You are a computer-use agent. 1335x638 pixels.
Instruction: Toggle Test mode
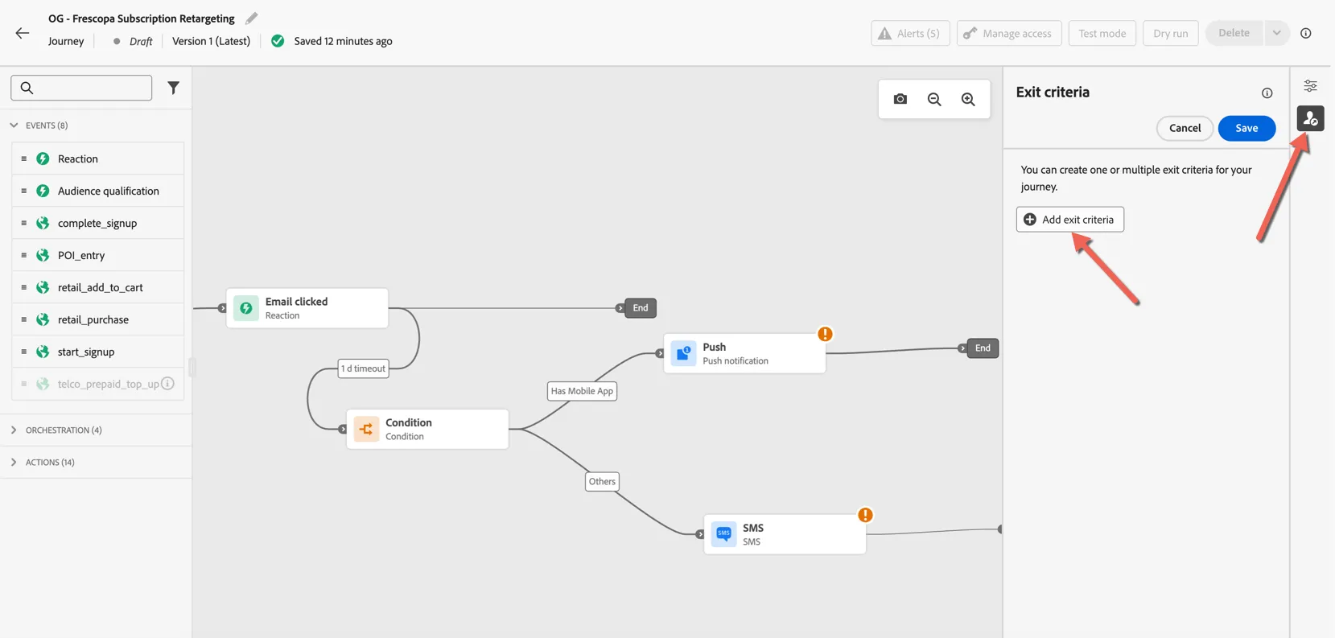pyautogui.click(x=1102, y=33)
